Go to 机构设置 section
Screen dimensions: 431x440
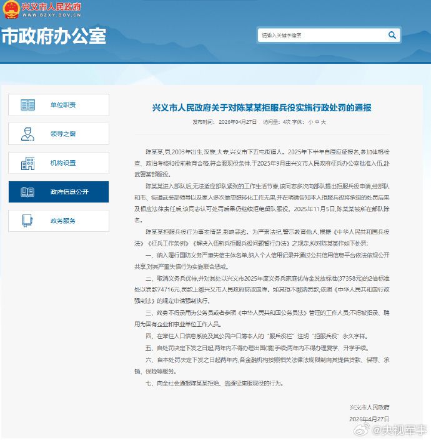point(63,163)
